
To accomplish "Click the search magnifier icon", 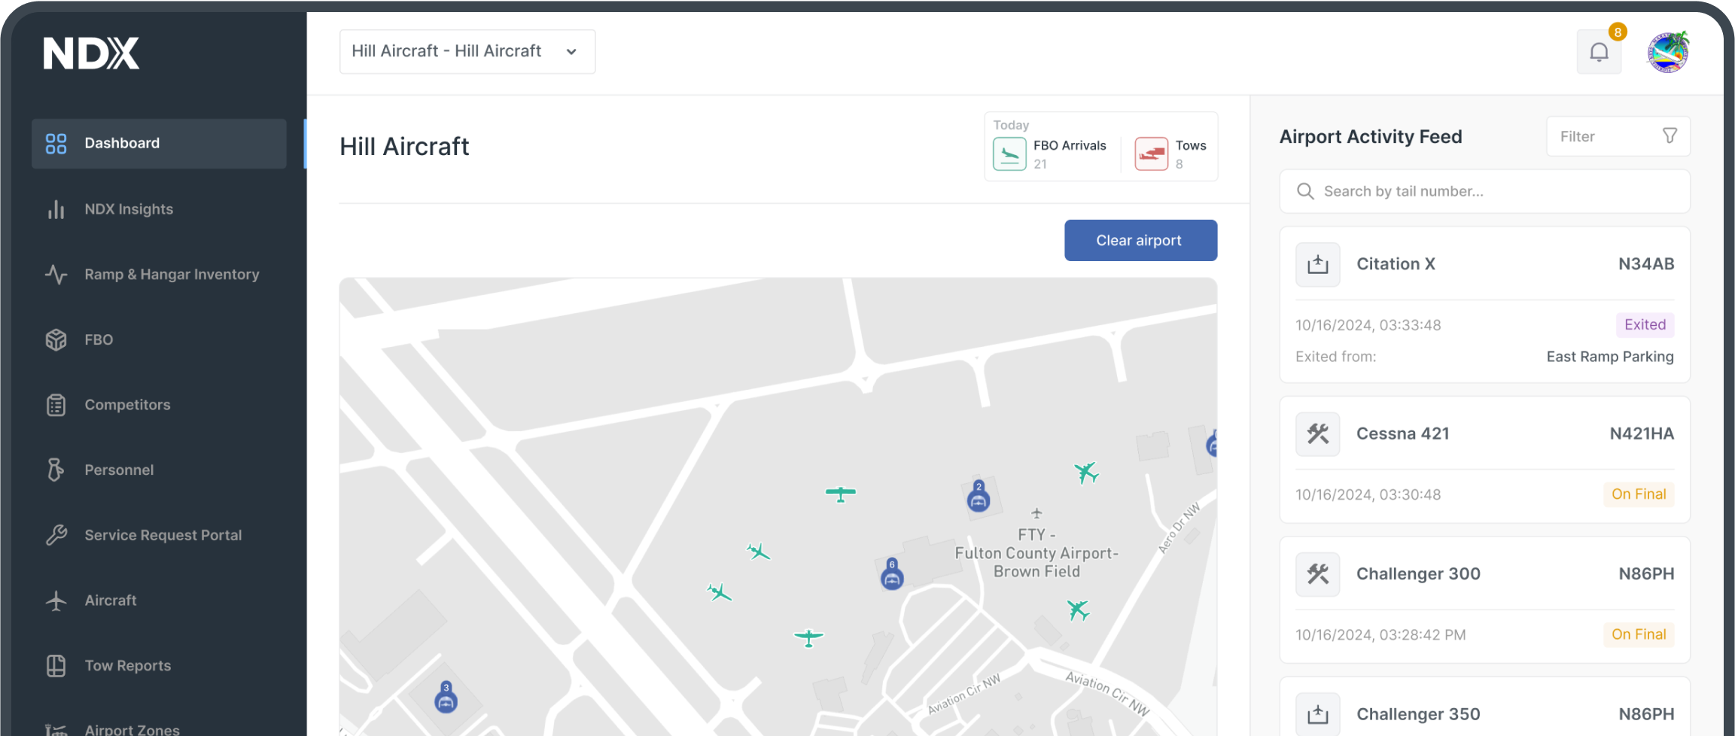I will click(x=1305, y=191).
